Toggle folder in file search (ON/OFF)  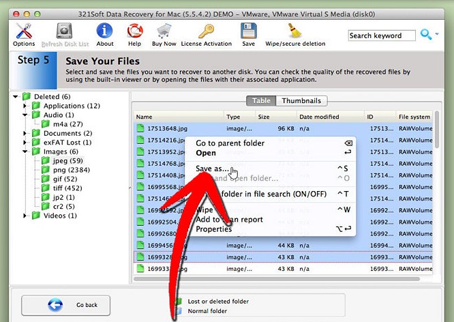pos(270,194)
